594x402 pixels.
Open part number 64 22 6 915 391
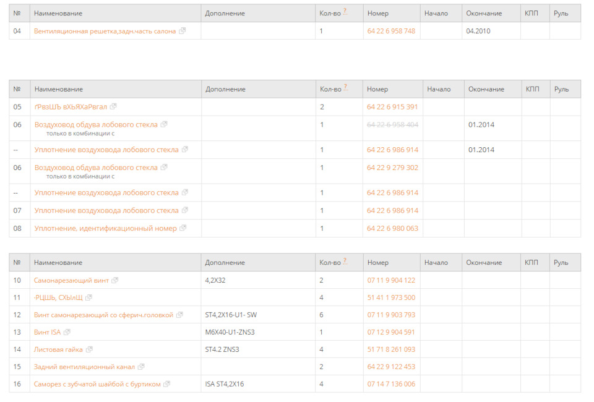(x=392, y=107)
